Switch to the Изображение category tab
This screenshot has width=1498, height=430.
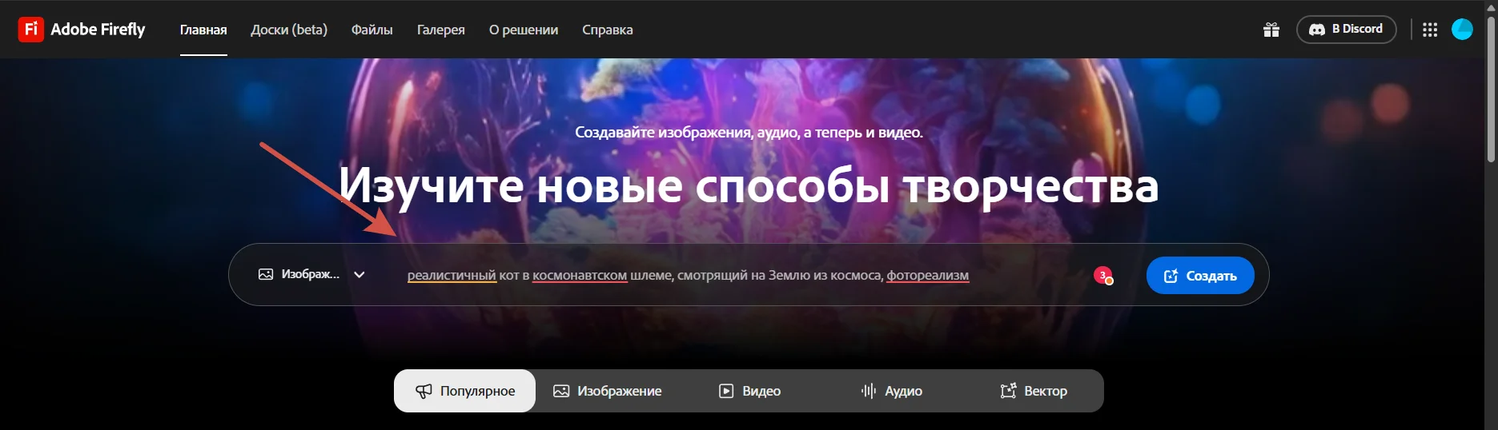pyautogui.click(x=608, y=391)
